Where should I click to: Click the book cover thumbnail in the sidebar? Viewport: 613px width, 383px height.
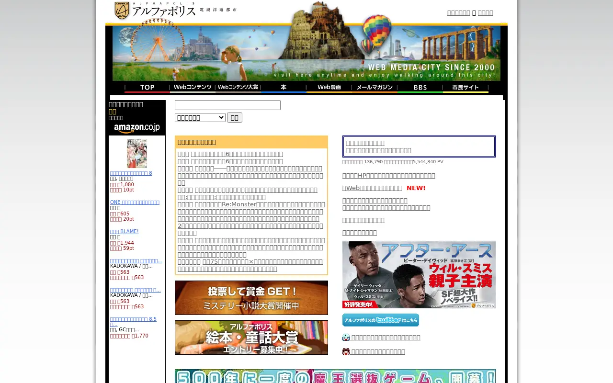pos(137,153)
